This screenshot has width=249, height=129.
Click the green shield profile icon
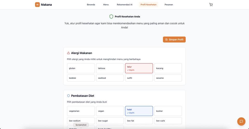111,17
